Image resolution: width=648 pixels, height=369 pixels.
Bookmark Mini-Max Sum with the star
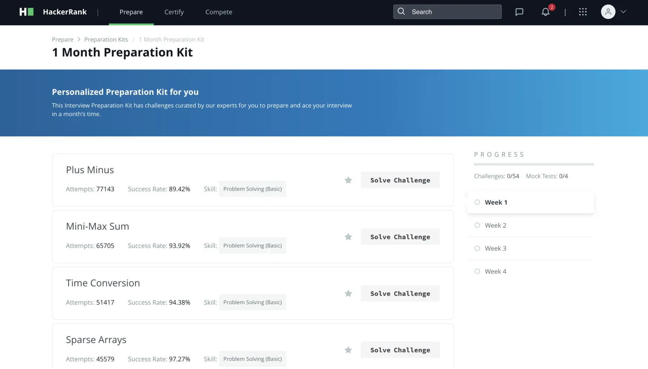[x=348, y=237]
